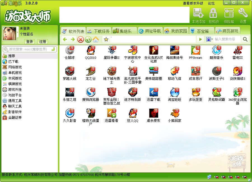
Task: Open the 迅雷下载 icon
Action: (153, 92)
